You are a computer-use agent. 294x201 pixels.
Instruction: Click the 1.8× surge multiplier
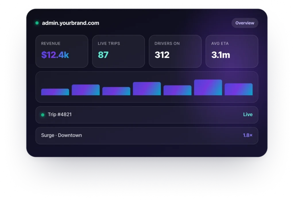pyautogui.click(x=248, y=135)
